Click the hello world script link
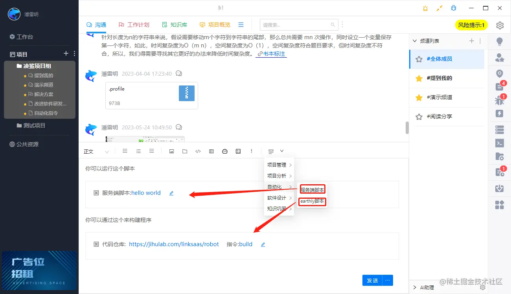This screenshot has height=294, width=511. [146, 193]
